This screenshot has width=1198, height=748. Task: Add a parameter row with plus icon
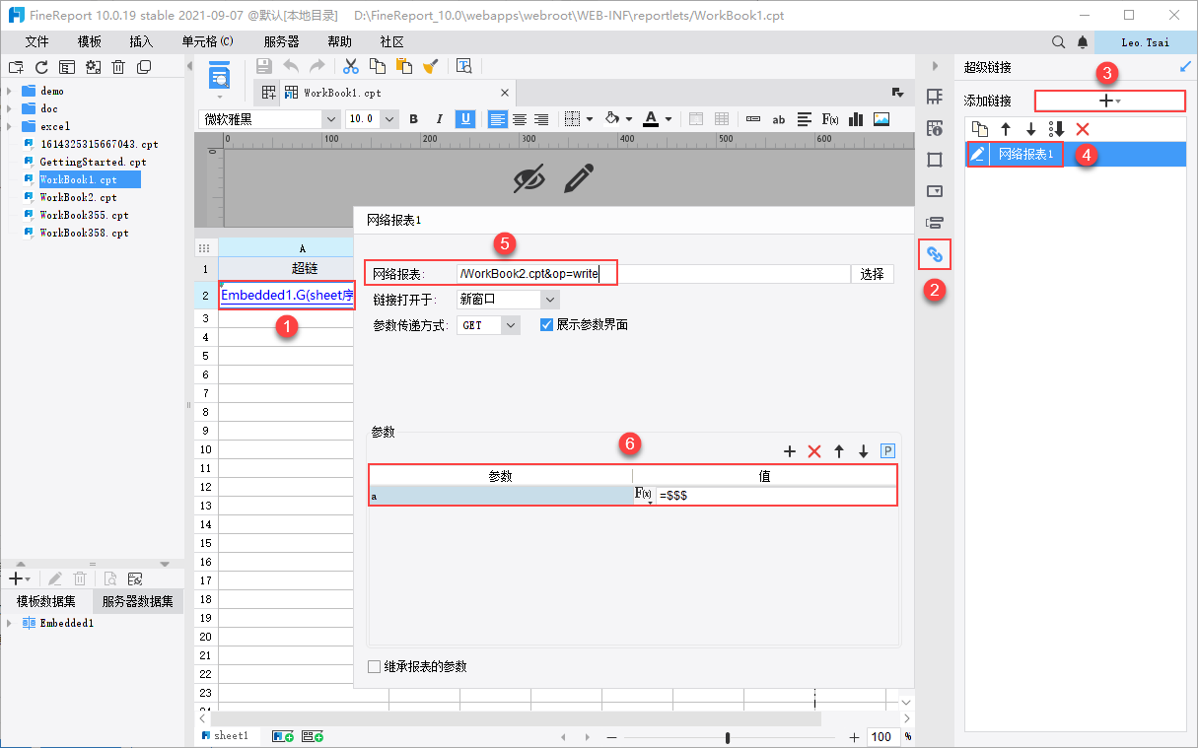(790, 451)
